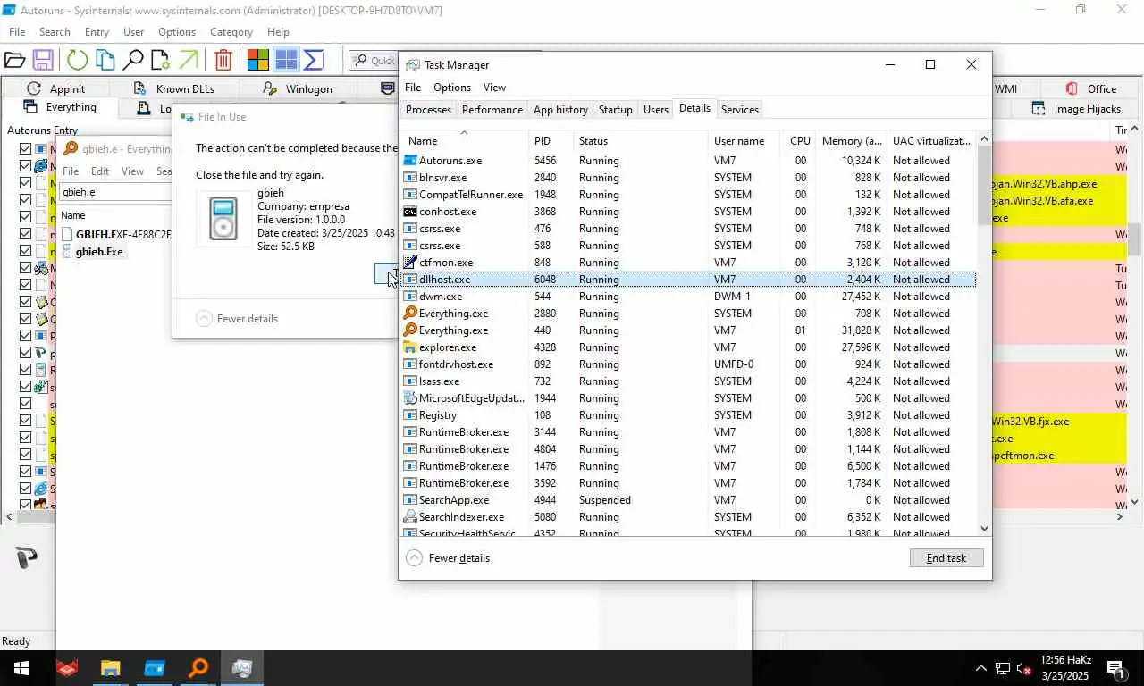Open the File Explorer taskbar icon
This screenshot has height=686, width=1144.
pos(110,668)
